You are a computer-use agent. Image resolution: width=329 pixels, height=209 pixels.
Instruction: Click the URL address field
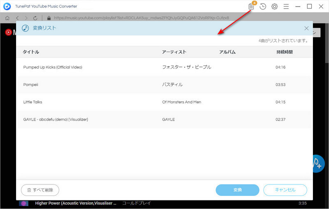pyautogui.click(x=141, y=18)
